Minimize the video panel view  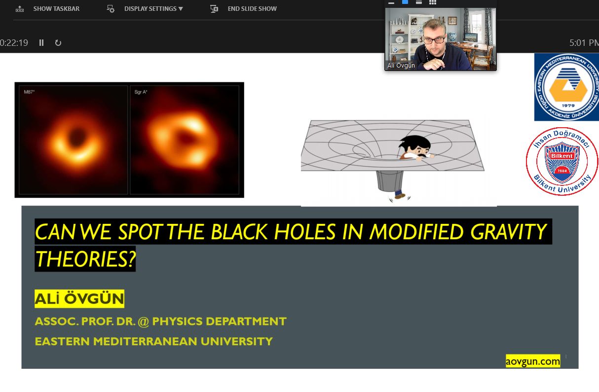click(x=391, y=2)
